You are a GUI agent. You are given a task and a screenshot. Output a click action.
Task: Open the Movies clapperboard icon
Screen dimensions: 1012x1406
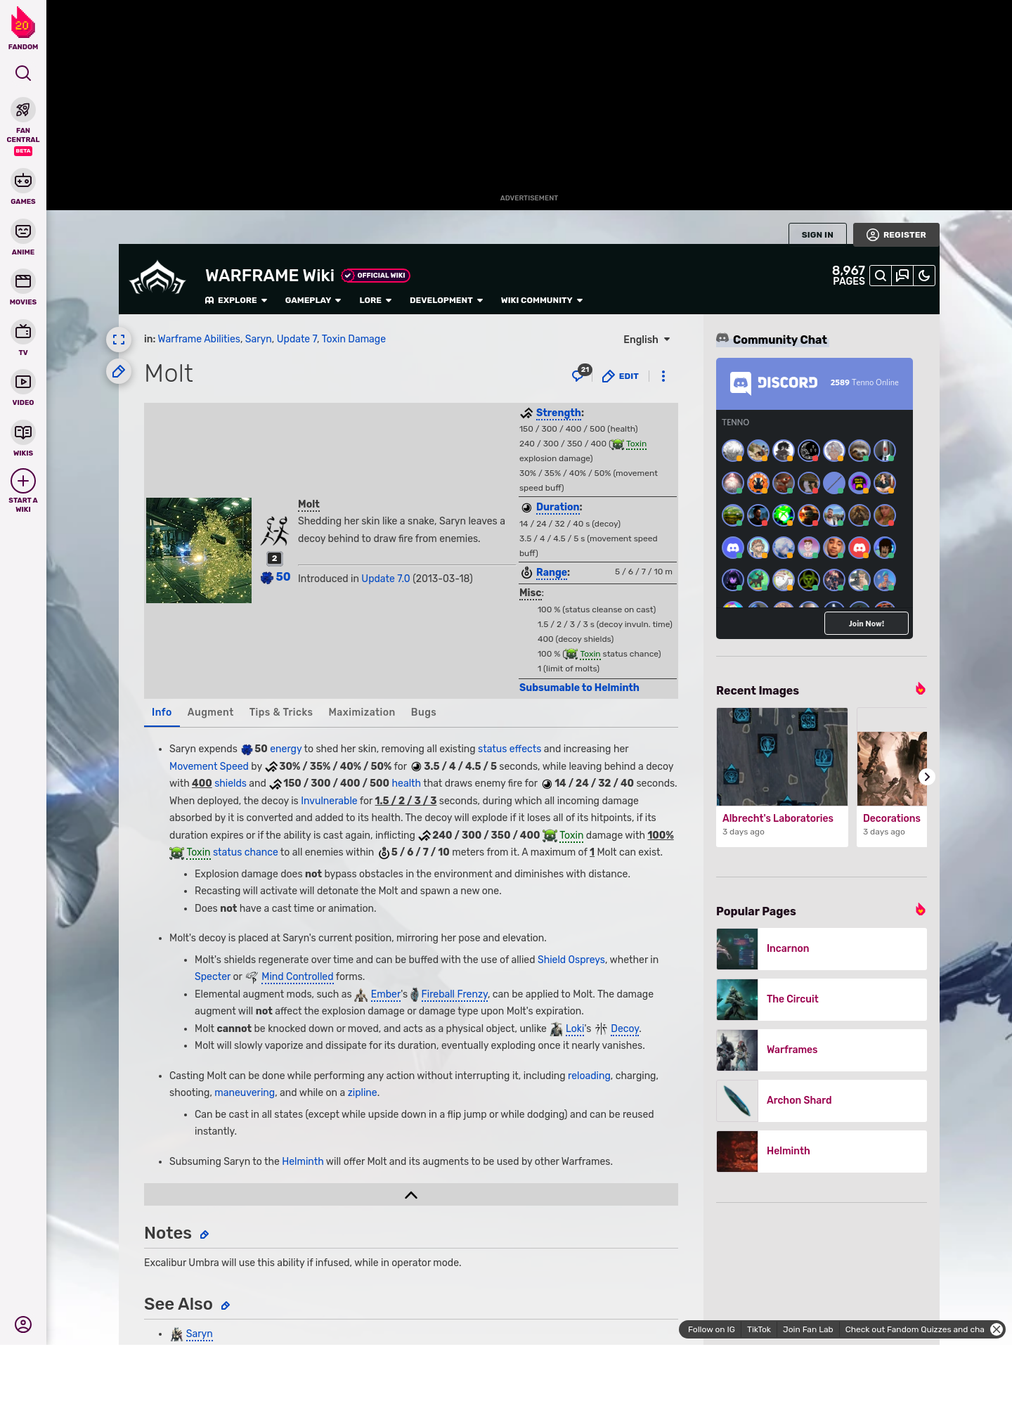[23, 281]
